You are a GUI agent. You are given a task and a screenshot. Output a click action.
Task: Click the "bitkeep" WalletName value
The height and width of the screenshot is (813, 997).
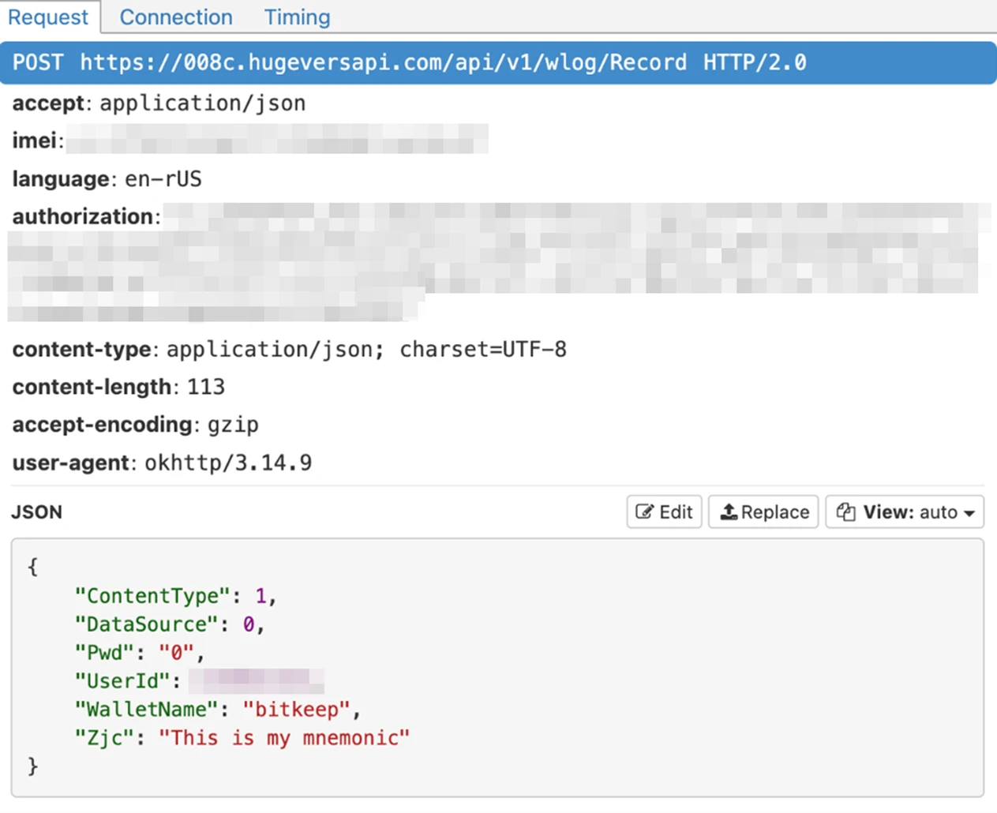[296, 710]
